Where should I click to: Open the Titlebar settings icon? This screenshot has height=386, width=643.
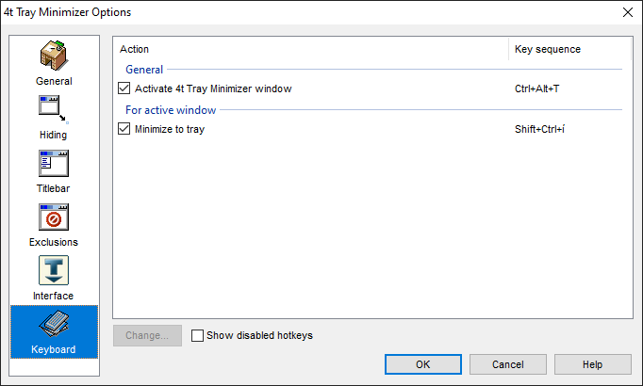point(54,171)
